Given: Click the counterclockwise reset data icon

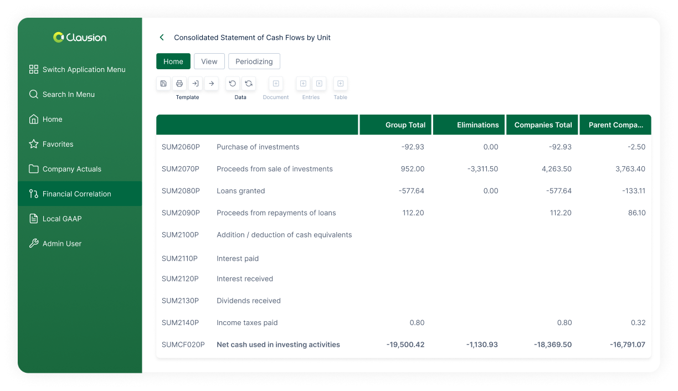Looking at the screenshot, I should 233,84.
